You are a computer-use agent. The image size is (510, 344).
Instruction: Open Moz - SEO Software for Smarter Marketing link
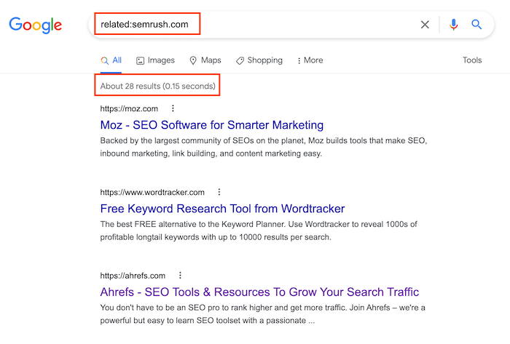point(212,125)
